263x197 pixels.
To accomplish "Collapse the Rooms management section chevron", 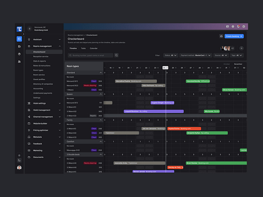I will point(60,46).
